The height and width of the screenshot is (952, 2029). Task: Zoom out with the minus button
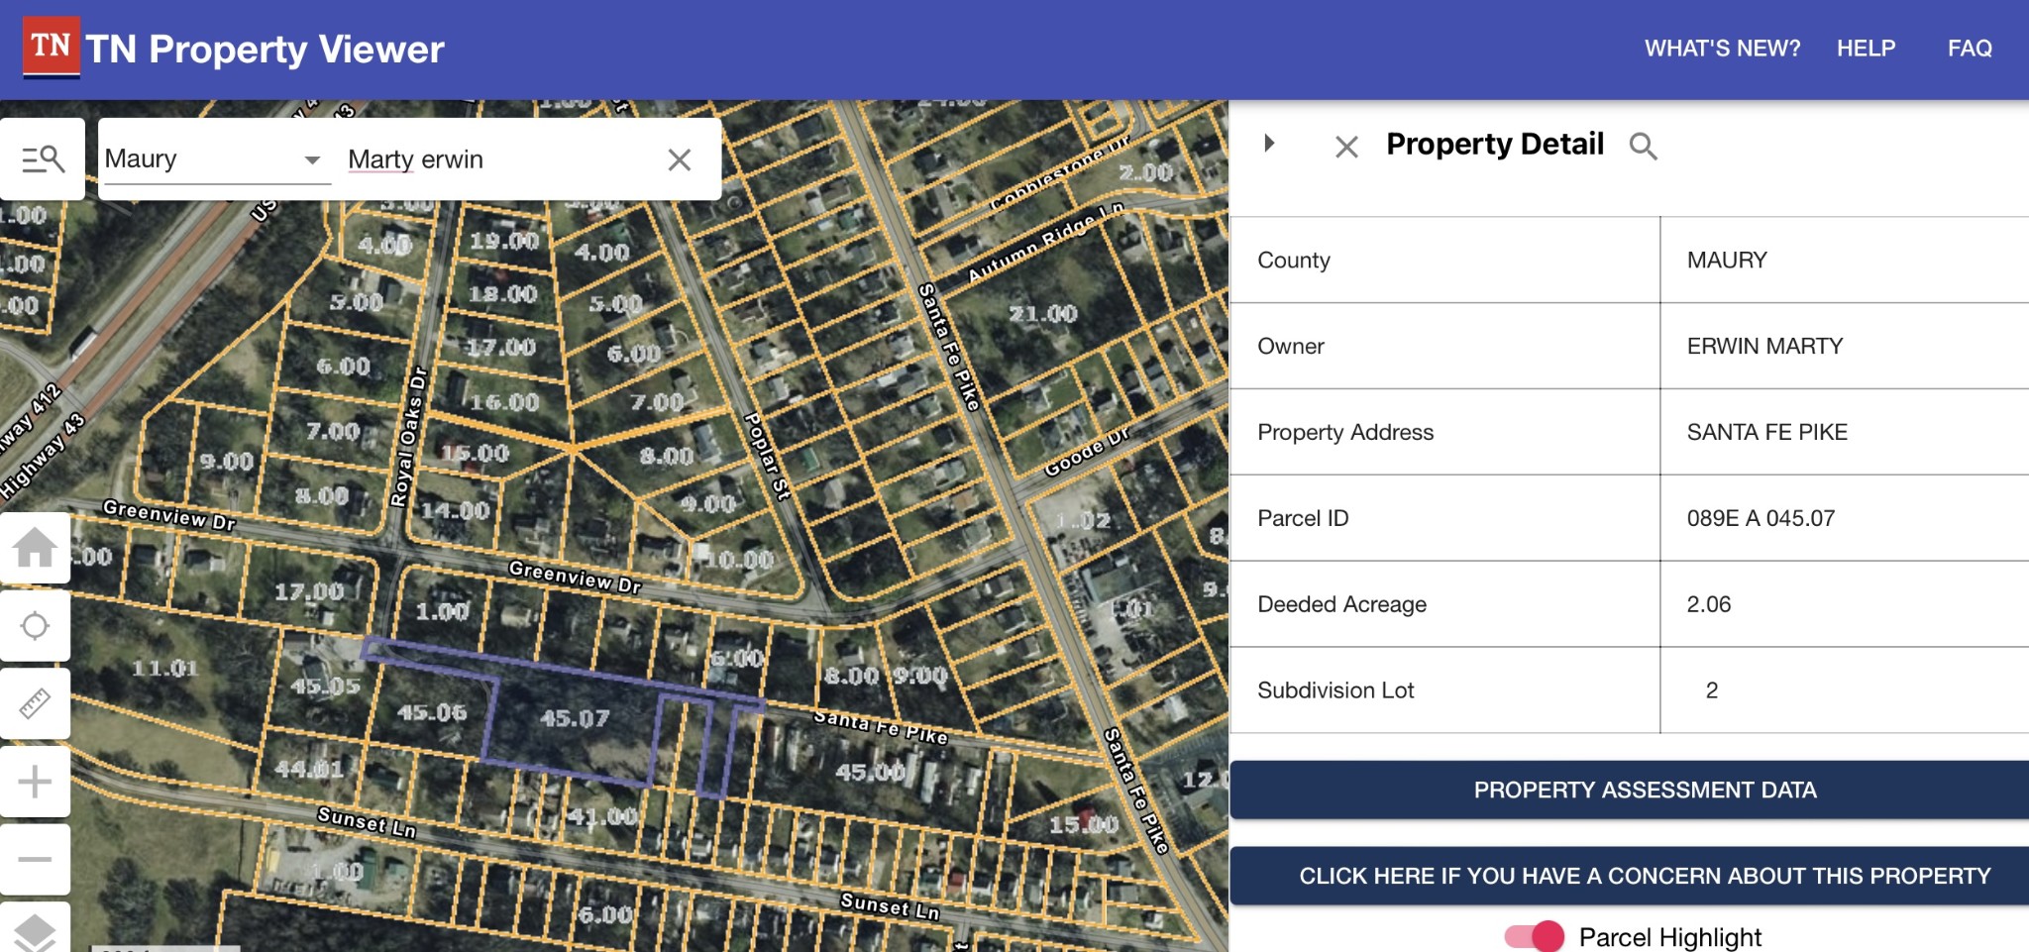tap(35, 859)
